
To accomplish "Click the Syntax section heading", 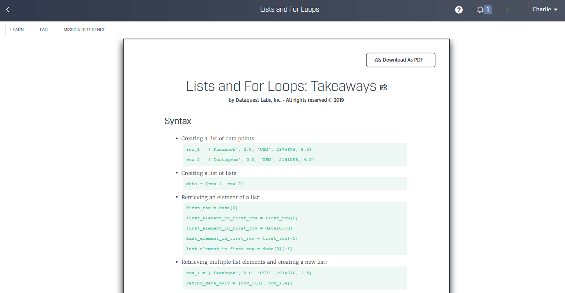I will click(178, 121).
